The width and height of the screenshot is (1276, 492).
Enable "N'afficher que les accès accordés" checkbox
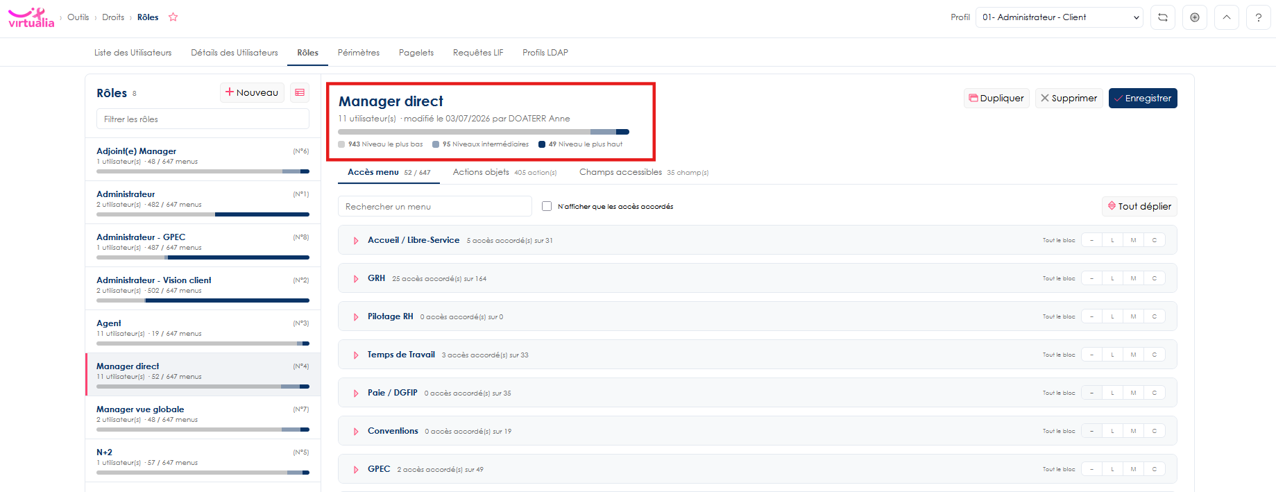[x=547, y=206]
